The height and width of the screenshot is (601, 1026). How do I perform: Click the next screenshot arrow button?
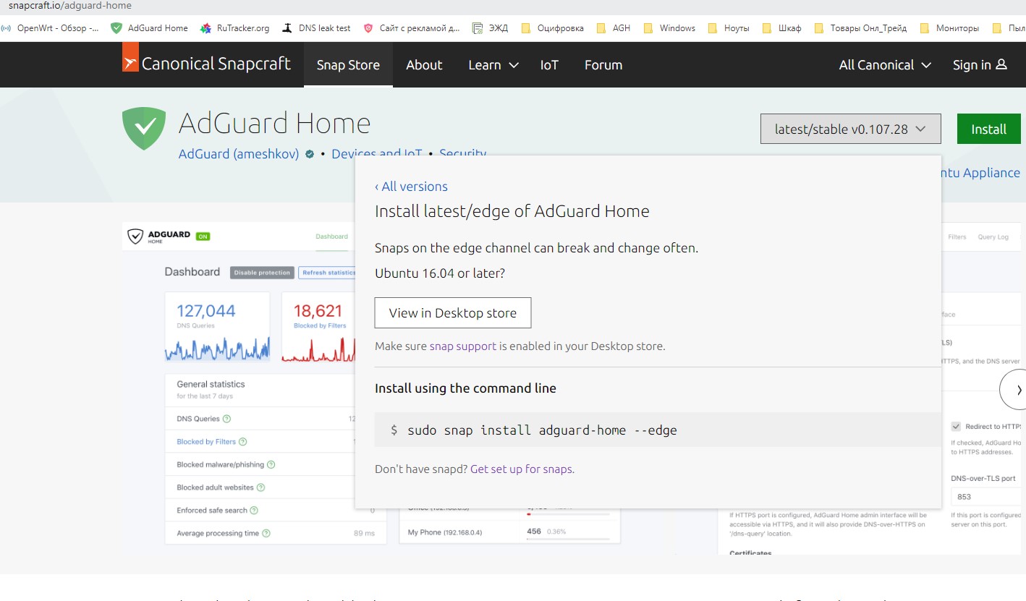tap(1013, 390)
